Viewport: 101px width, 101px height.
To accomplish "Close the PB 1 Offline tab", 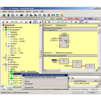I will [x=96, y=19].
